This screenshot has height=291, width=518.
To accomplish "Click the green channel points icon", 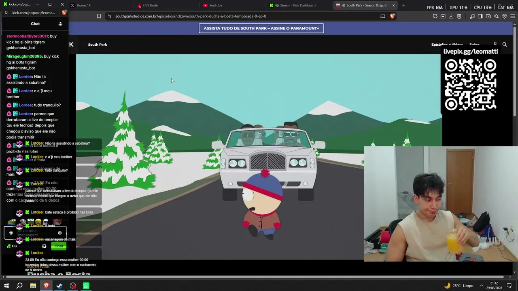I will [x=9, y=246].
